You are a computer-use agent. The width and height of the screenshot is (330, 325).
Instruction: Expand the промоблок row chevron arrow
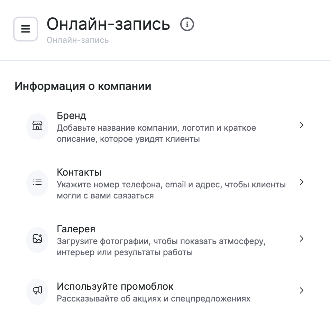pyautogui.click(x=302, y=290)
